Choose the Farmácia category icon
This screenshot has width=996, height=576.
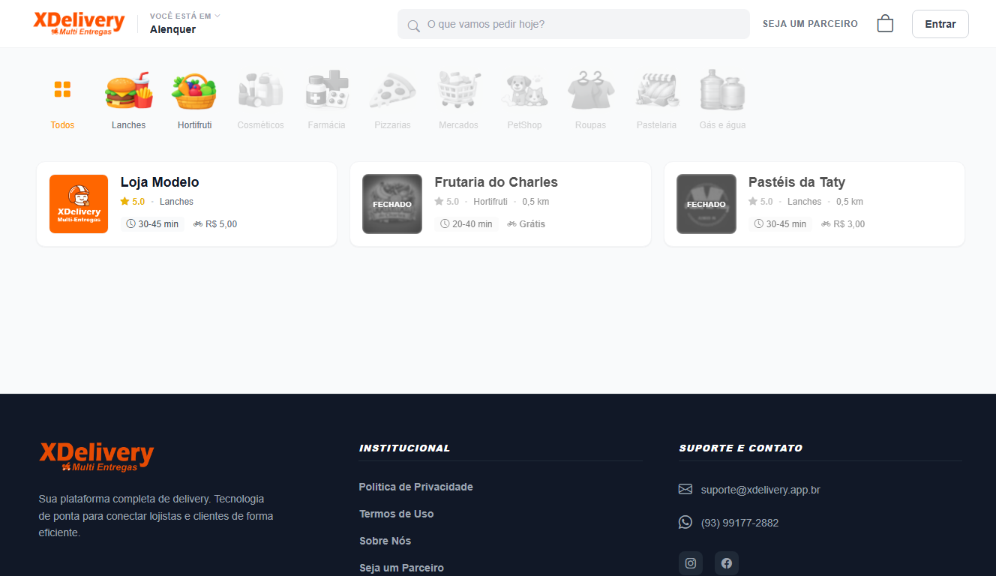point(326,92)
